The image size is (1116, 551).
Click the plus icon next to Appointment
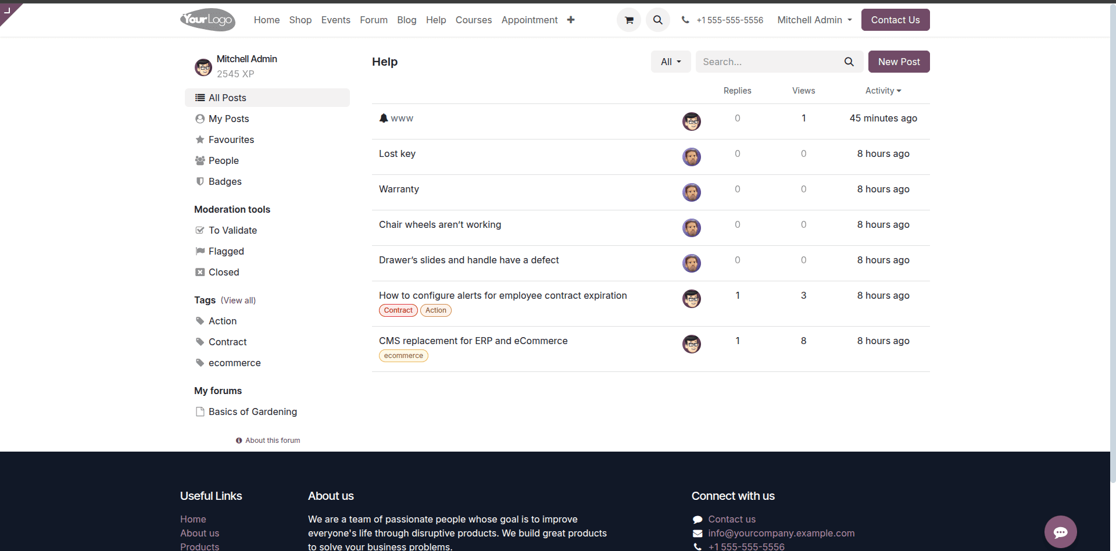coord(571,20)
